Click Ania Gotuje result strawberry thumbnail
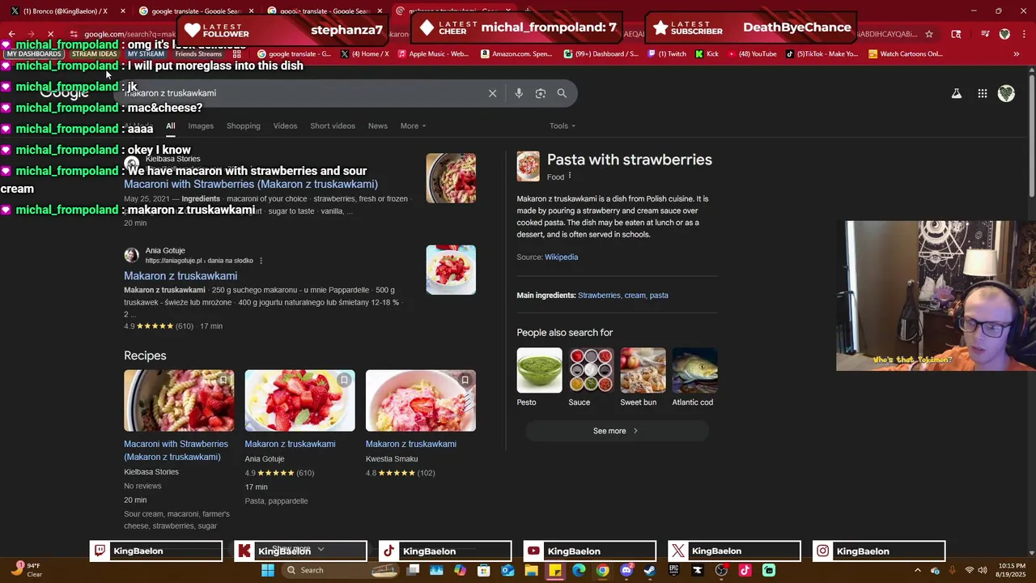This screenshot has height=583, width=1036. 451,270
